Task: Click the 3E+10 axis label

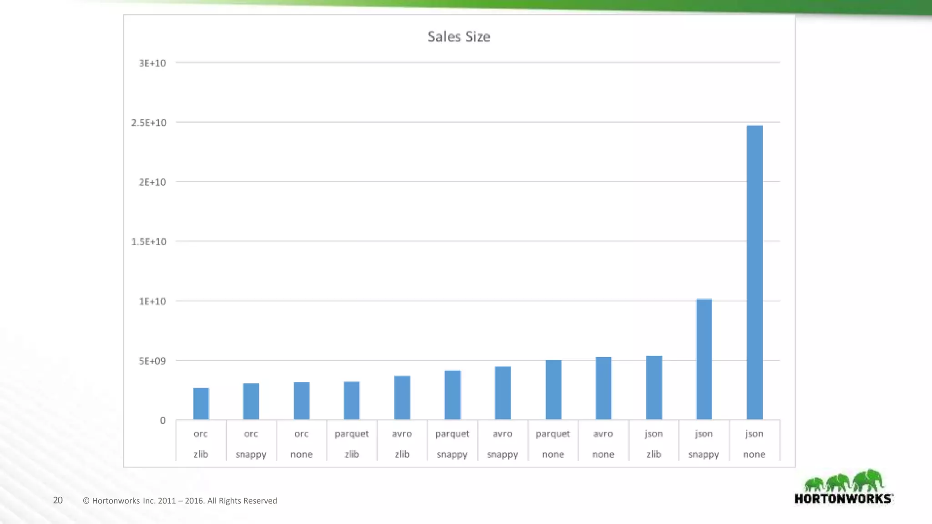Action: pos(152,63)
